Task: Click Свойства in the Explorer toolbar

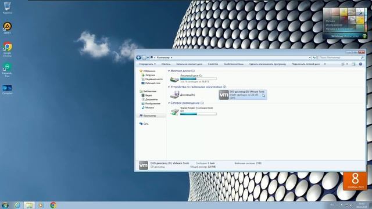Action: (x=213, y=64)
